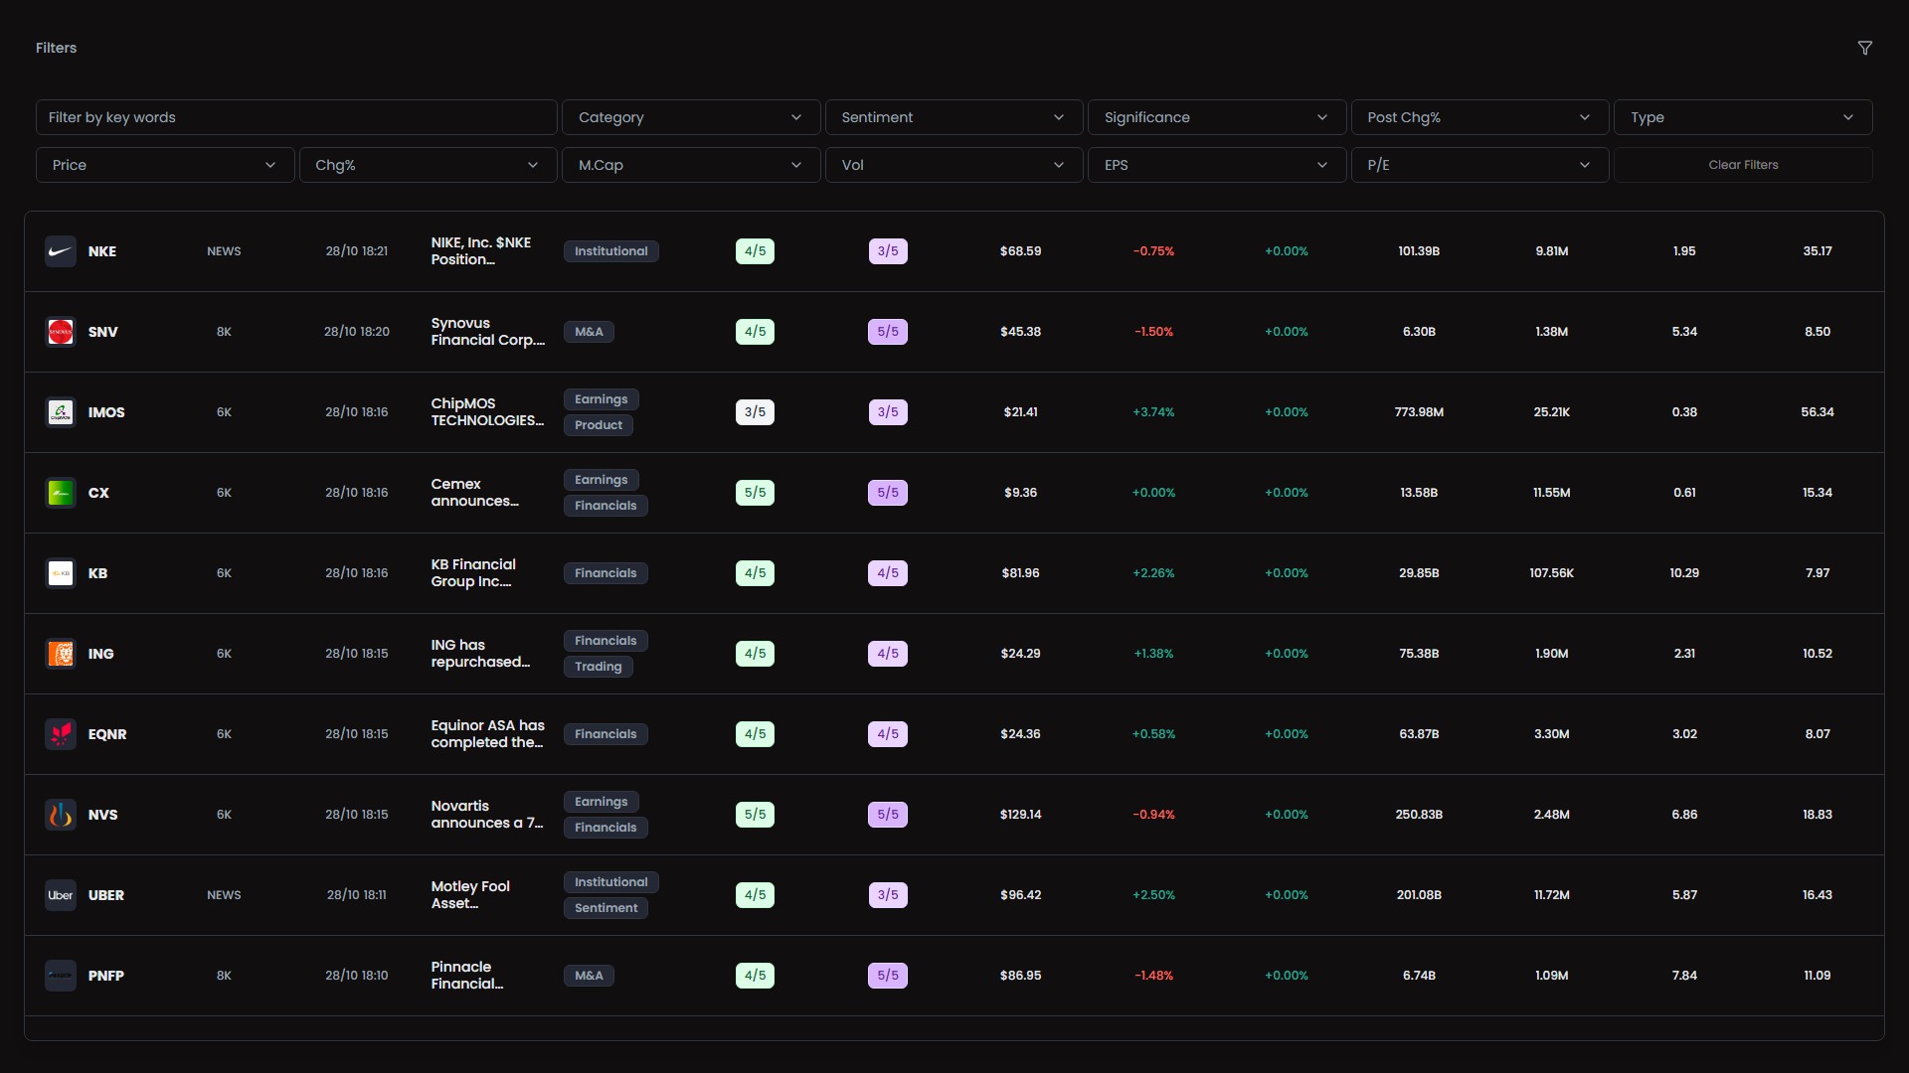Screen dimensions: 1909x1073
Task: Click the ING lion logo icon
Action: tap(61, 654)
